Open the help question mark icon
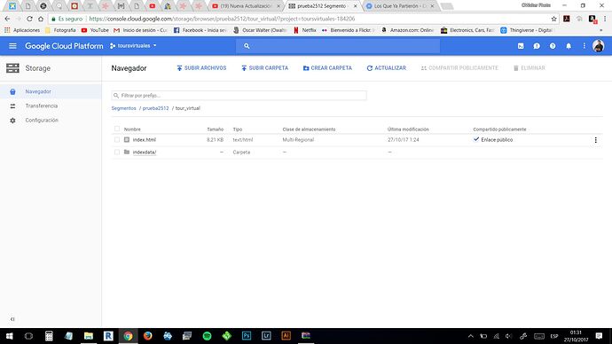 point(553,46)
